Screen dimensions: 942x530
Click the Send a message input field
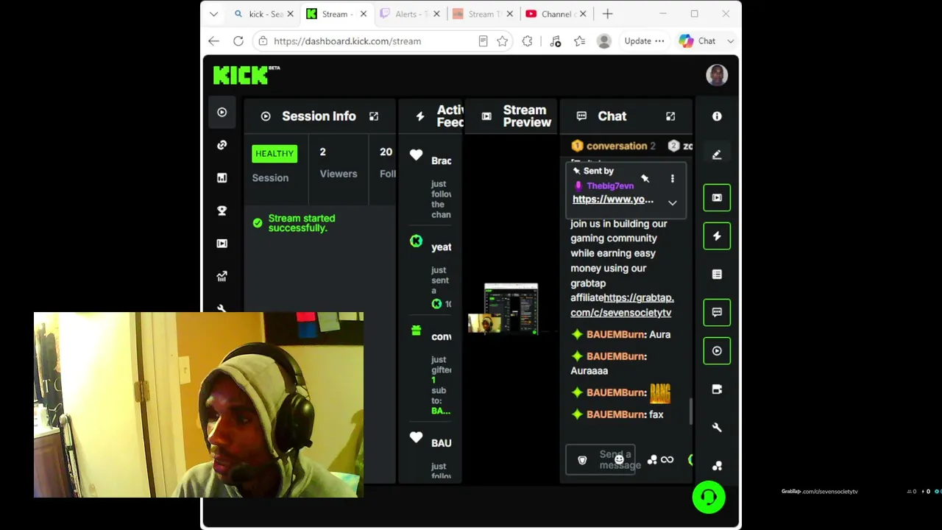600,460
